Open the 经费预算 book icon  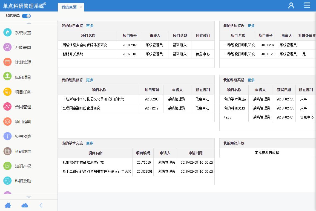[7, 136]
